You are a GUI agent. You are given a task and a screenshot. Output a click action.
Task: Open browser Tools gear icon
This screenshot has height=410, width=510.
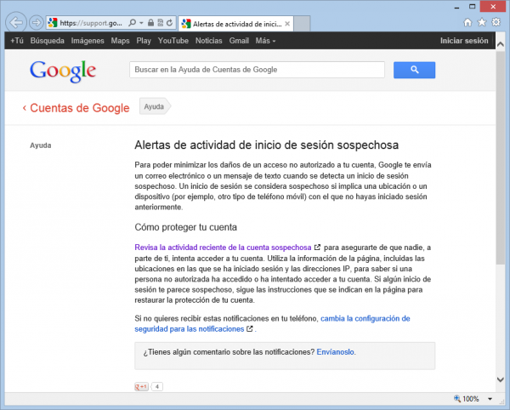point(496,22)
